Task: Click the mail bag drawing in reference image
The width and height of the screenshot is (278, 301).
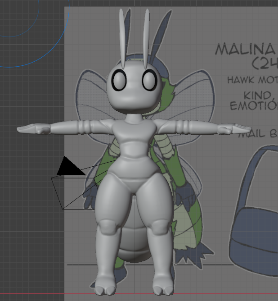Action: click(x=254, y=211)
